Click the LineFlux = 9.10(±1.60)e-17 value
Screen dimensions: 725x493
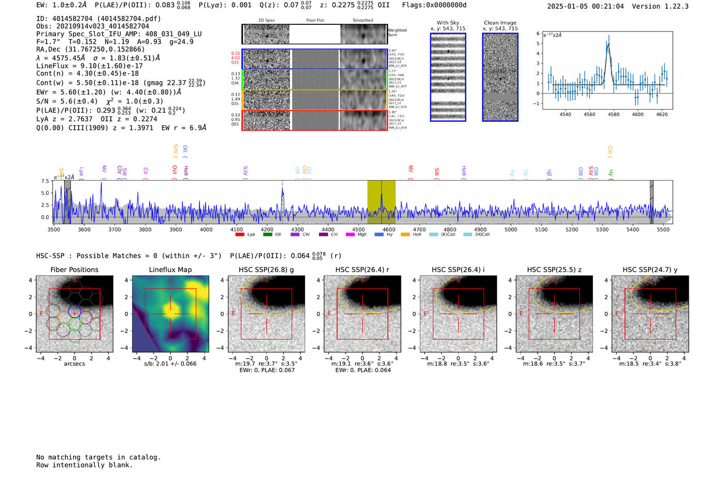coord(90,66)
